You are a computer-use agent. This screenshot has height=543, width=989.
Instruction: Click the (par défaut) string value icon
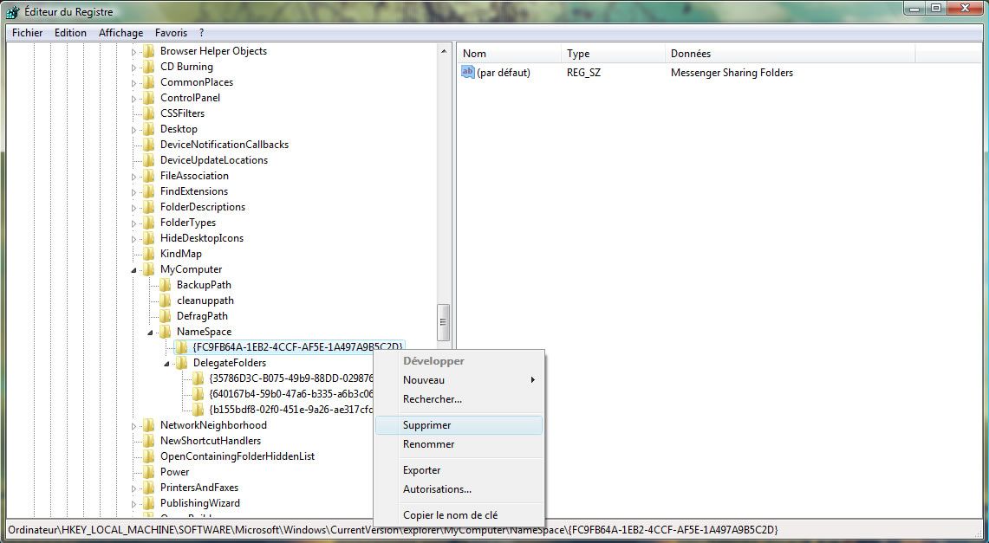pyautogui.click(x=468, y=73)
